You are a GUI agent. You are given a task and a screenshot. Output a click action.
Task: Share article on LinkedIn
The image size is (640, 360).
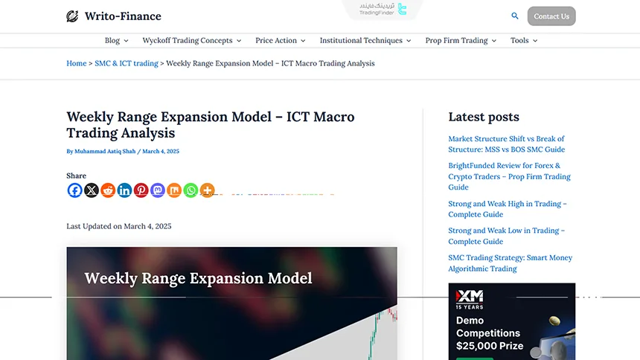coord(124,190)
